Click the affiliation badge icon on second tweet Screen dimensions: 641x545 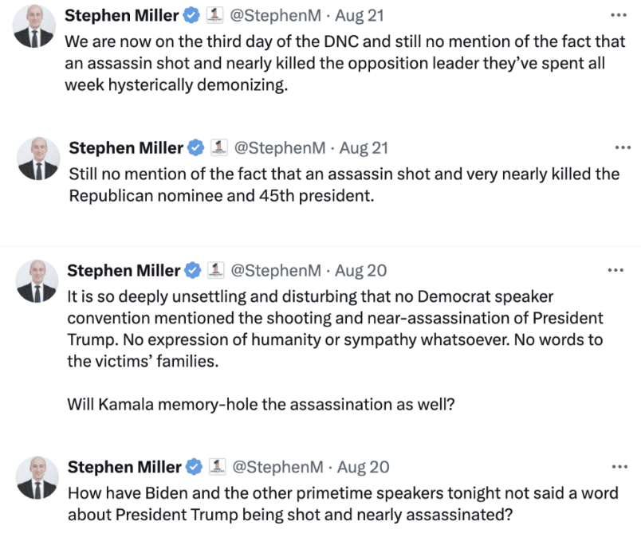click(218, 147)
